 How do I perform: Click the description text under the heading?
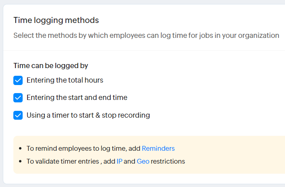pos(146,35)
